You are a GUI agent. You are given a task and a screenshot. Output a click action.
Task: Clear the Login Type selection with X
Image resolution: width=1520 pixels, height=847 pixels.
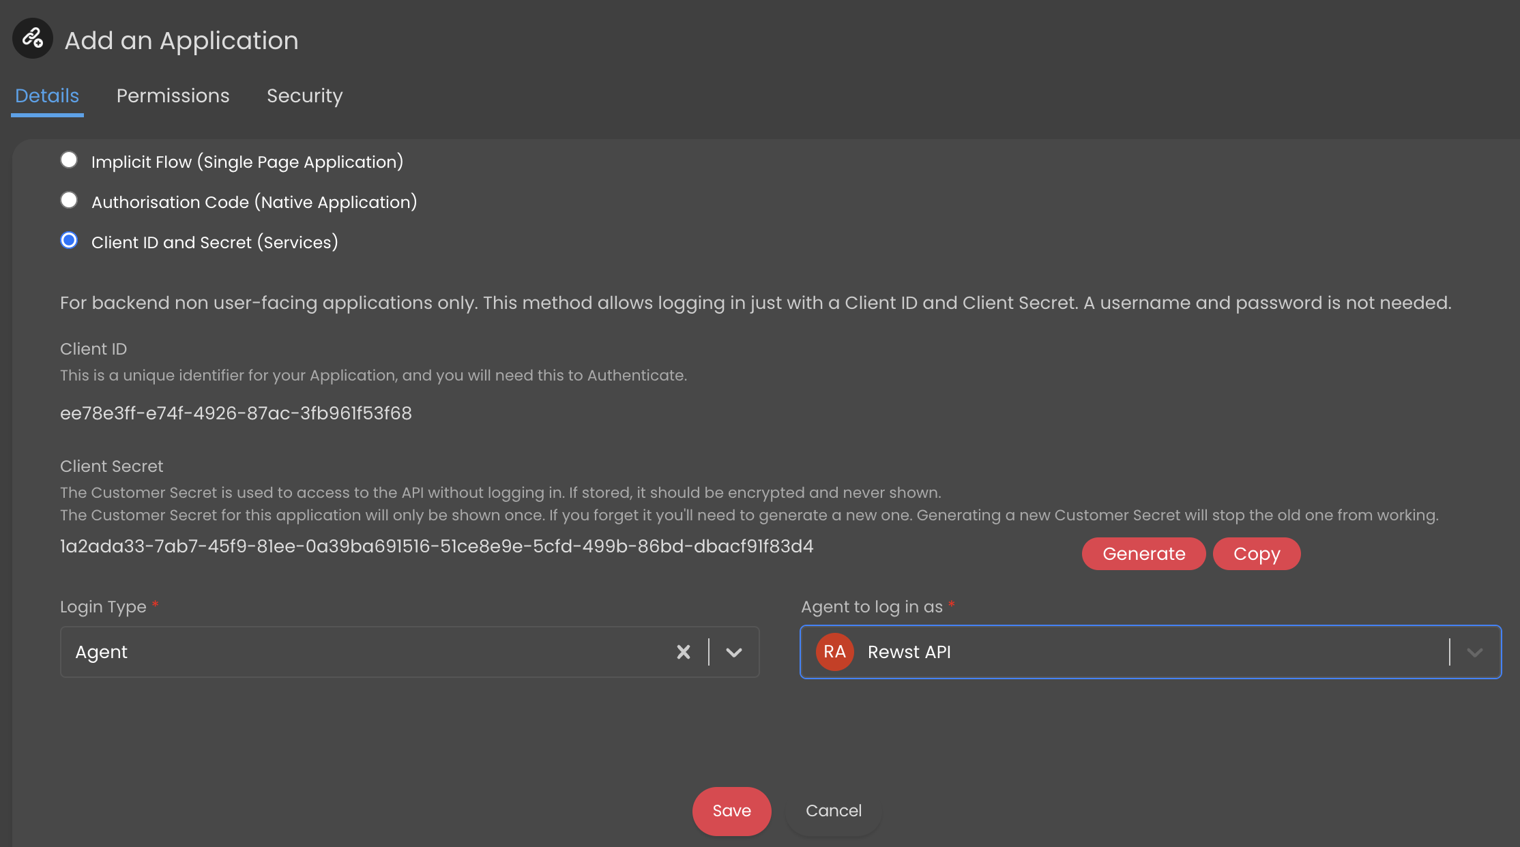(x=683, y=652)
